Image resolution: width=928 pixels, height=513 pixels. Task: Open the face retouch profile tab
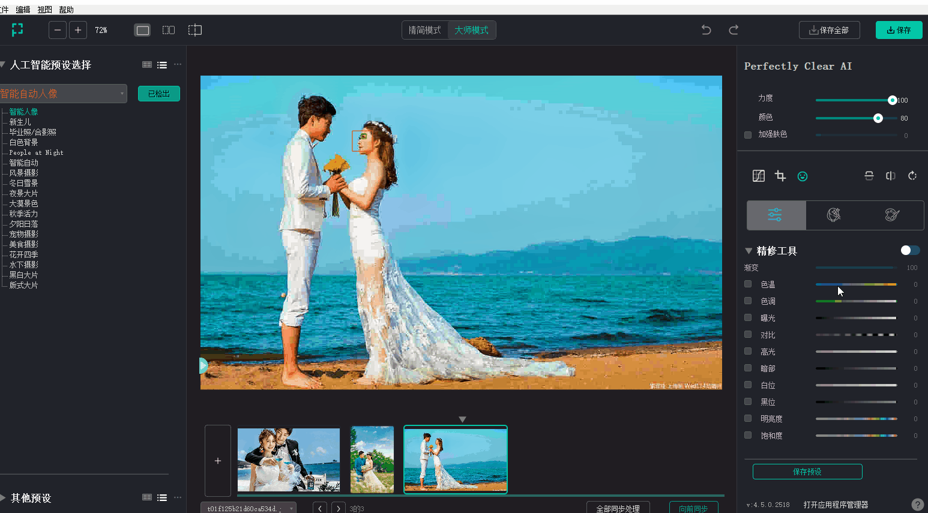(x=834, y=215)
